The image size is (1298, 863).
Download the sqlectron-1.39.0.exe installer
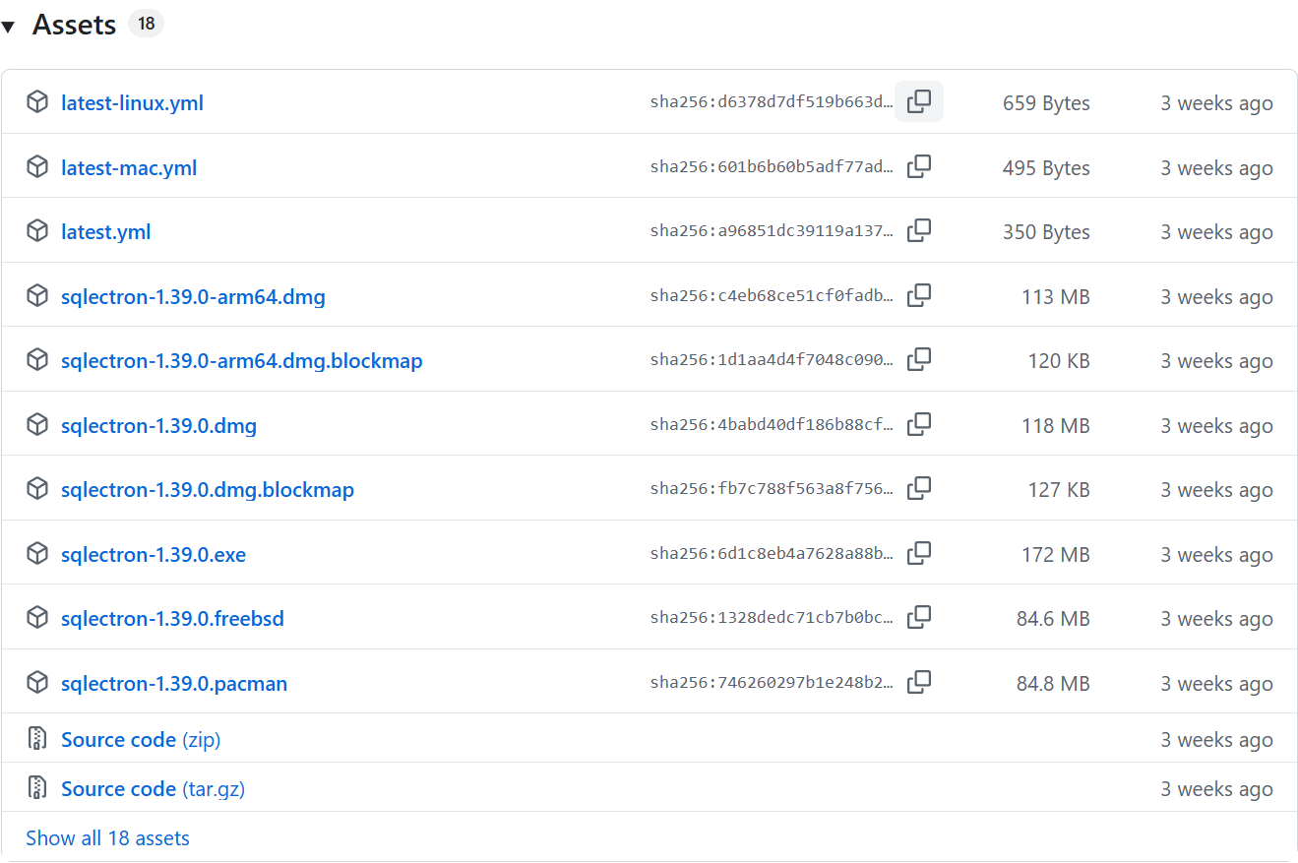(x=154, y=555)
